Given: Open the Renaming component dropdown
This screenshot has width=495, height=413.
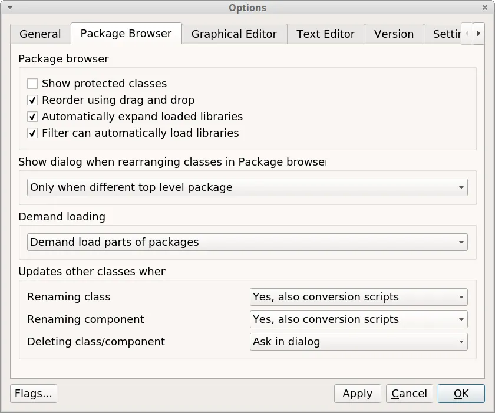Looking at the screenshot, I should [x=358, y=319].
